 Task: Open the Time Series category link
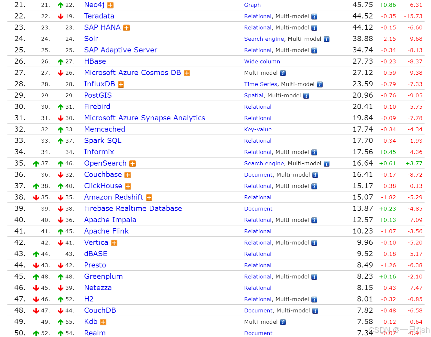261,84
